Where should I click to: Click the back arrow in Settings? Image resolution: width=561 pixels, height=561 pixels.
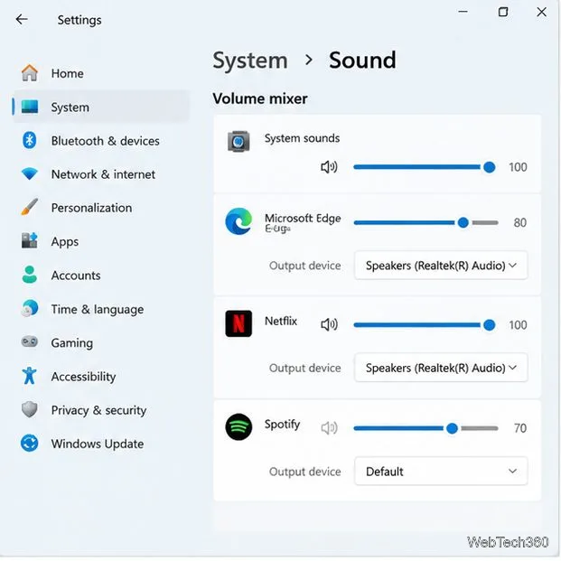[22, 19]
